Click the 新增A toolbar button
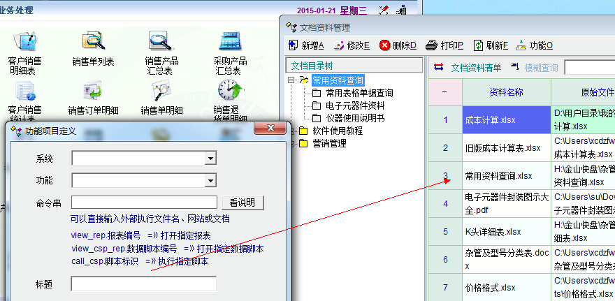This screenshot has height=301, width=615. 305,45
